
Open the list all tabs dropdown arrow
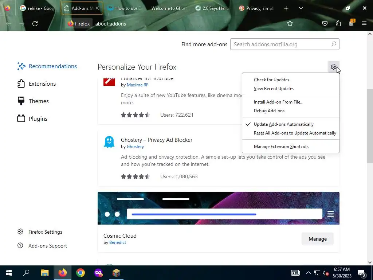[x=301, y=8]
